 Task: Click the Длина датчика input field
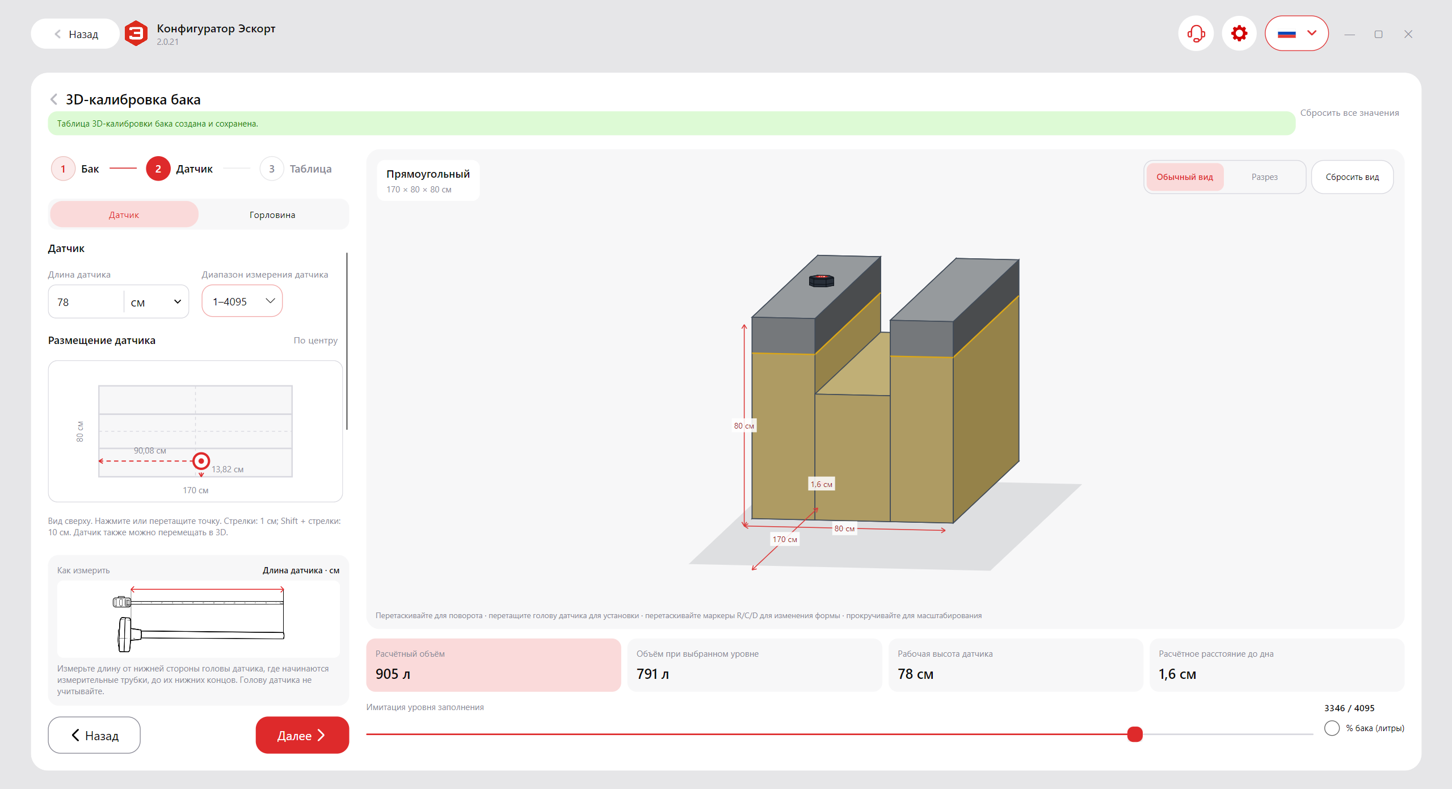coord(86,302)
